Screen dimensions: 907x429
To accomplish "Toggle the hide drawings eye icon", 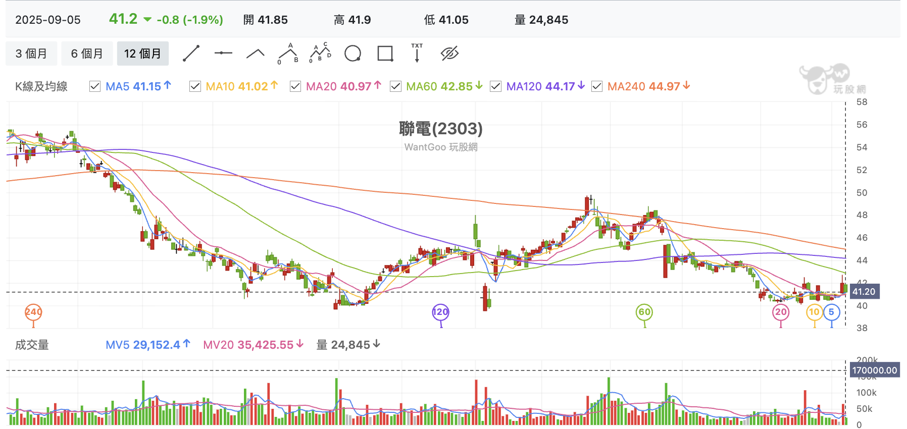I will coord(449,53).
